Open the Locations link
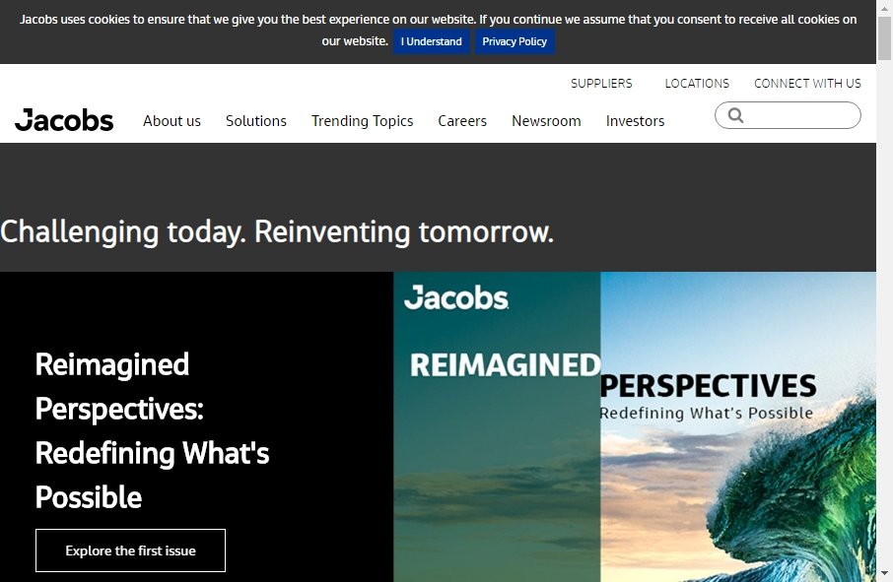The width and height of the screenshot is (893, 582). click(x=697, y=84)
